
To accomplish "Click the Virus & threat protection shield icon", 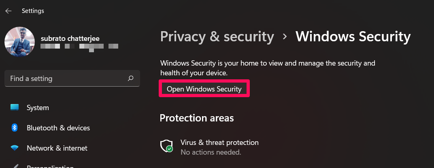I will [166, 146].
